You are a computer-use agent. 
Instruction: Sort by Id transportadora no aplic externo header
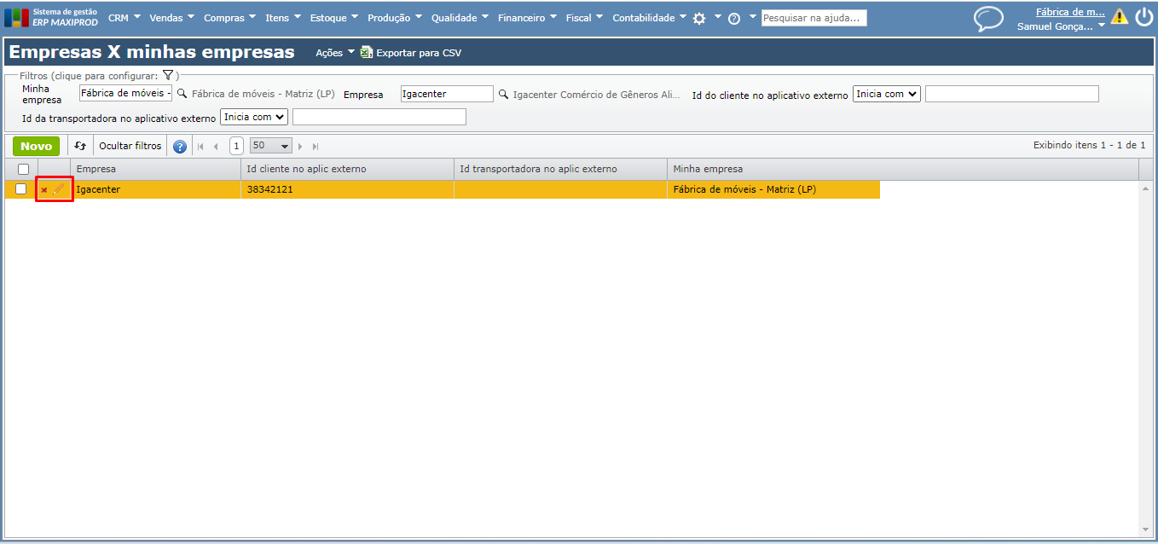(x=561, y=169)
